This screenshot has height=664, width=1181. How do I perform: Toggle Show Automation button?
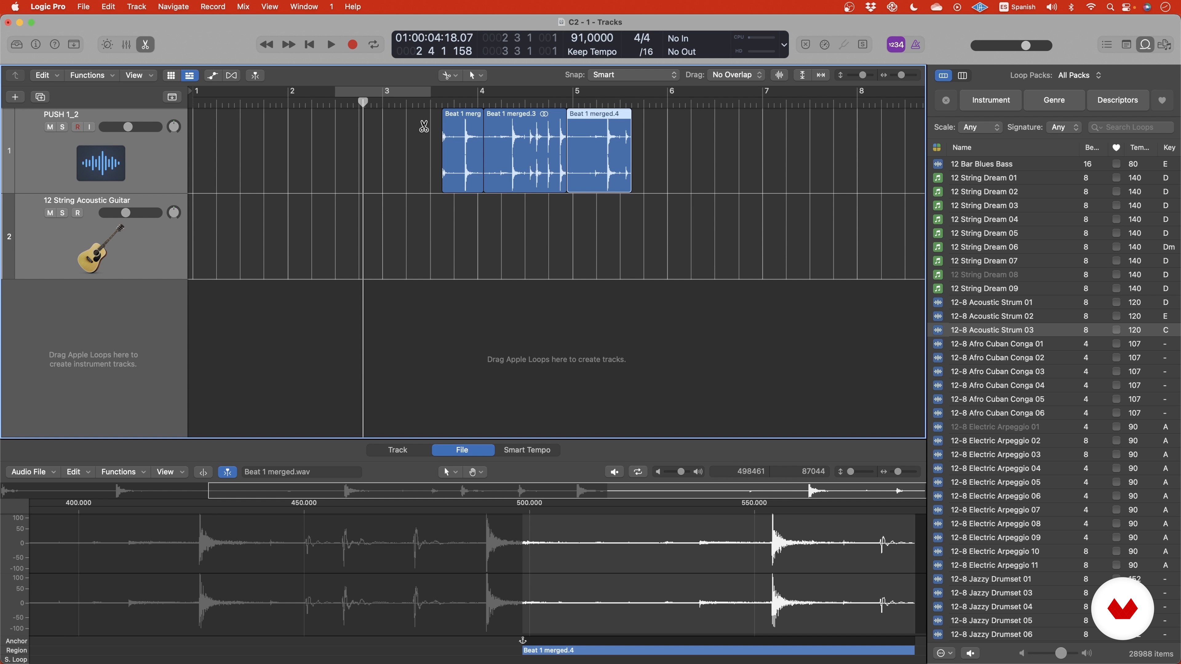click(212, 75)
